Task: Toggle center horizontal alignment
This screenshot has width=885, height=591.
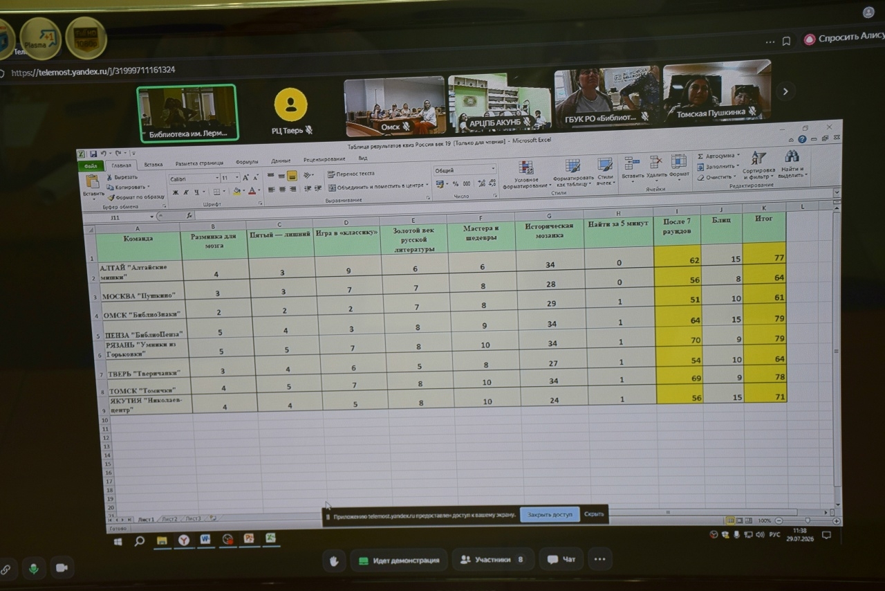Action: tap(281, 190)
